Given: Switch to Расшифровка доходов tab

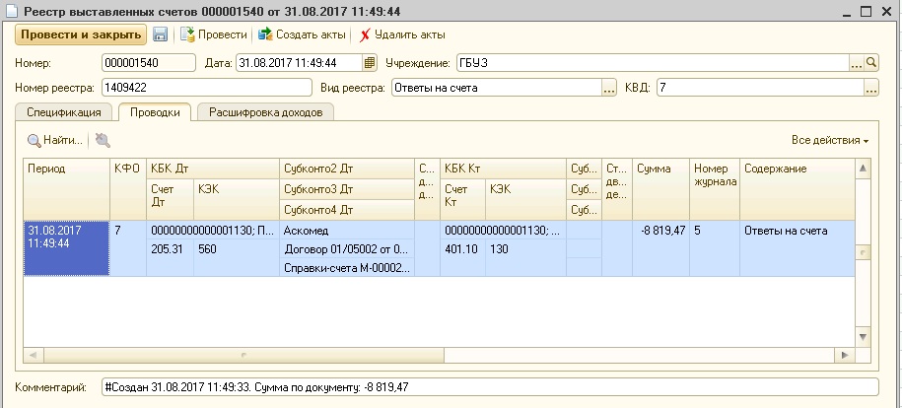Looking at the screenshot, I should pos(265,112).
